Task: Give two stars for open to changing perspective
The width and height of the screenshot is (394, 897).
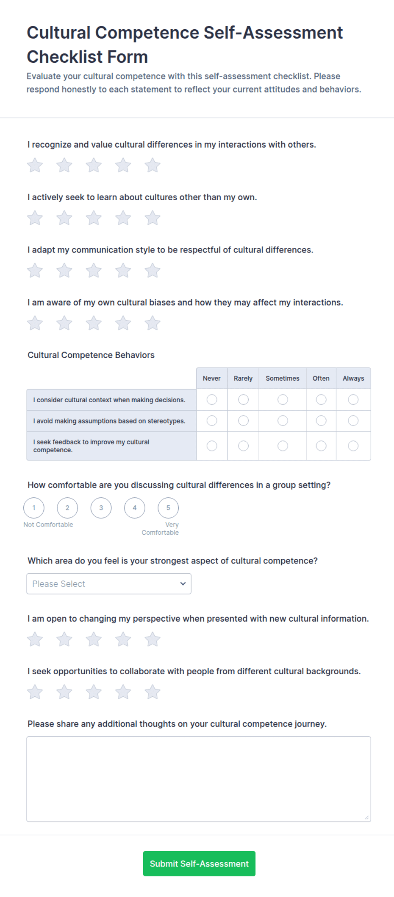Action: coord(64,639)
